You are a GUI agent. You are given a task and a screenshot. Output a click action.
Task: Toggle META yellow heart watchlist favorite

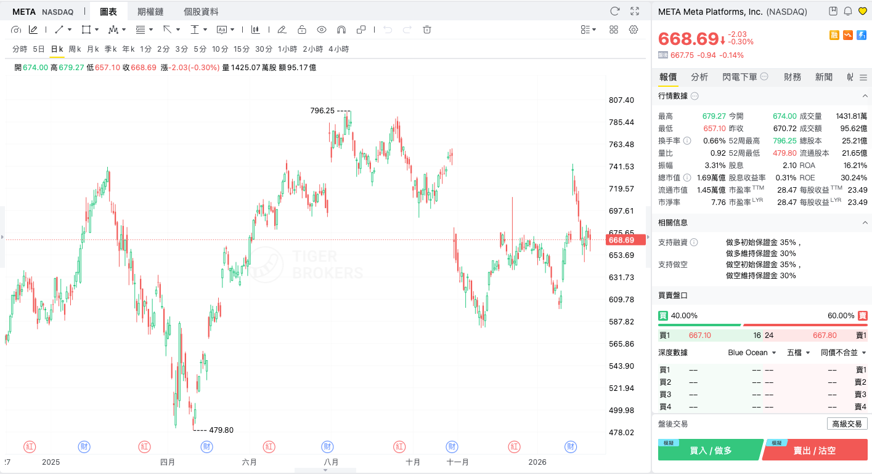[863, 11]
